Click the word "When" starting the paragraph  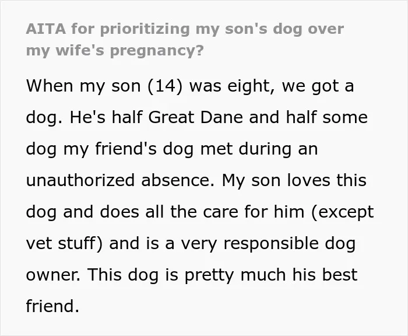(x=50, y=86)
